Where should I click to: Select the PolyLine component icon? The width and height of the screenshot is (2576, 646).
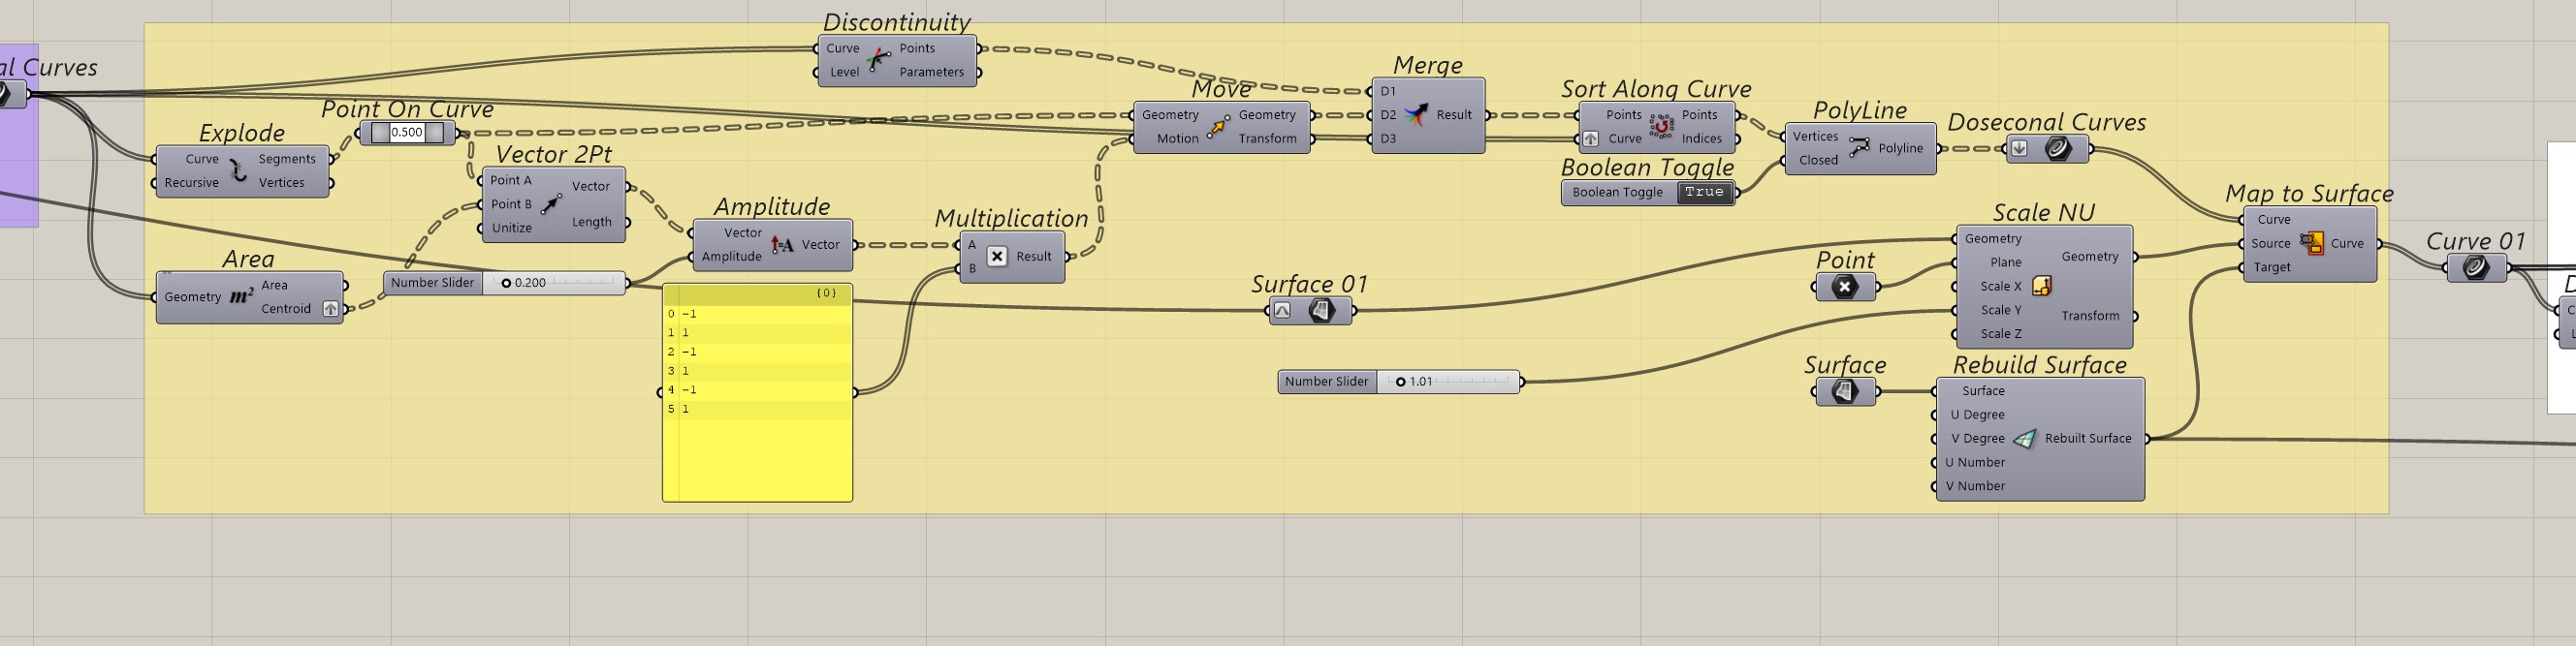(1859, 148)
